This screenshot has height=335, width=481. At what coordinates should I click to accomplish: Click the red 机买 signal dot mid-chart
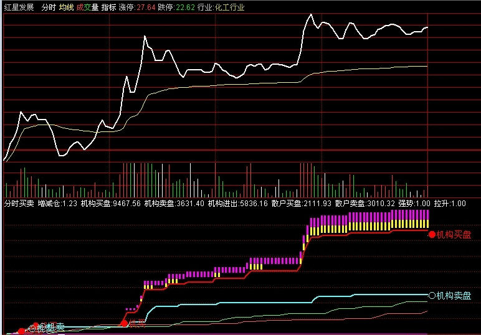pyautogui.click(x=124, y=323)
